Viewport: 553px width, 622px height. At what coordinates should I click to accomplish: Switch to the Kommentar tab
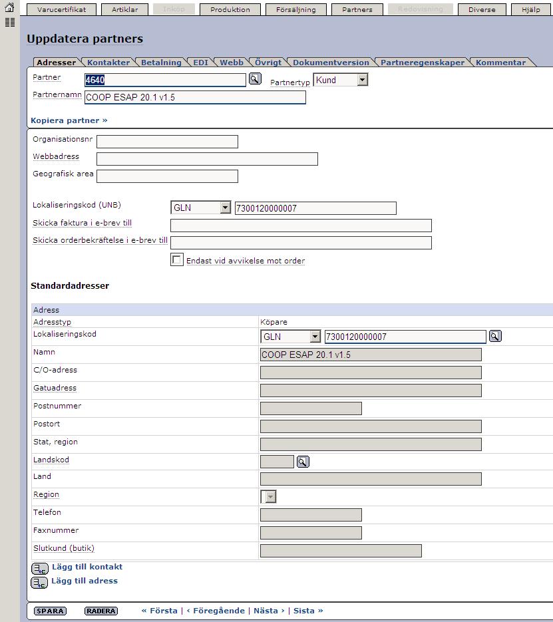pyautogui.click(x=500, y=63)
